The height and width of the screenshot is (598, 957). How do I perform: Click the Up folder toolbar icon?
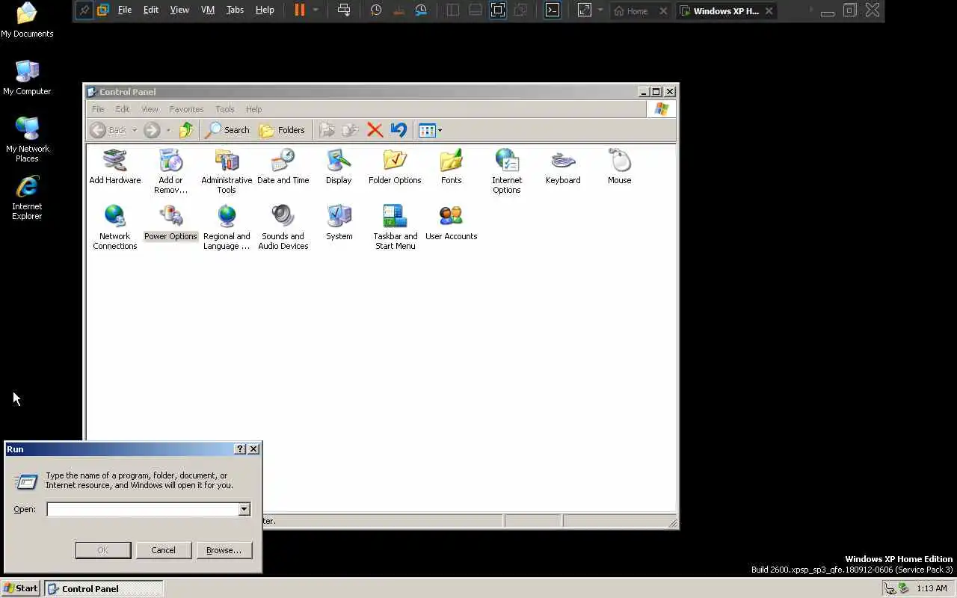[x=186, y=130]
